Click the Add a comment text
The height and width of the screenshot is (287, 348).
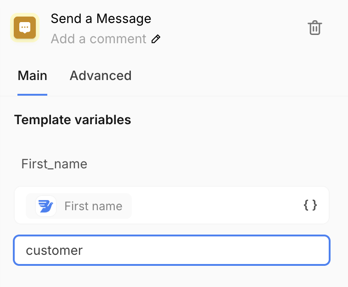point(98,39)
